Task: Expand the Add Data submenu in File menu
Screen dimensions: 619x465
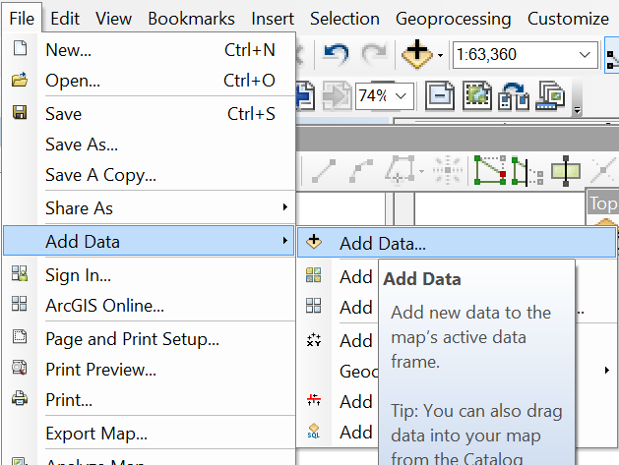Action: tap(149, 241)
